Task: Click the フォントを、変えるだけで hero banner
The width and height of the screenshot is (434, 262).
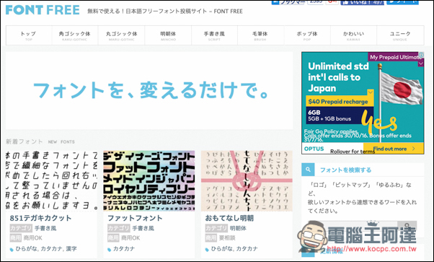Action: (x=149, y=90)
